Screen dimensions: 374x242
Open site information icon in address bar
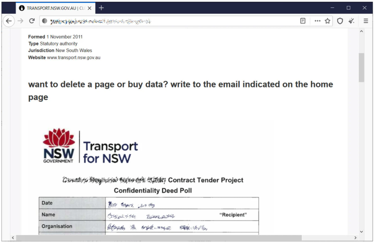pos(44,21)
